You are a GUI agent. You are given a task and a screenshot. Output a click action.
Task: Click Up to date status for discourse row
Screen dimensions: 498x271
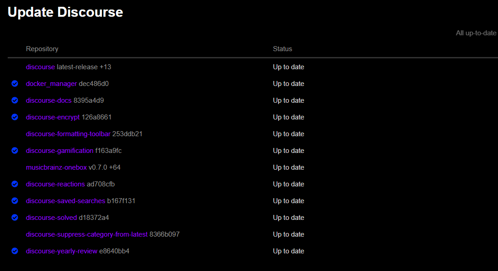(x=288, y=67)
